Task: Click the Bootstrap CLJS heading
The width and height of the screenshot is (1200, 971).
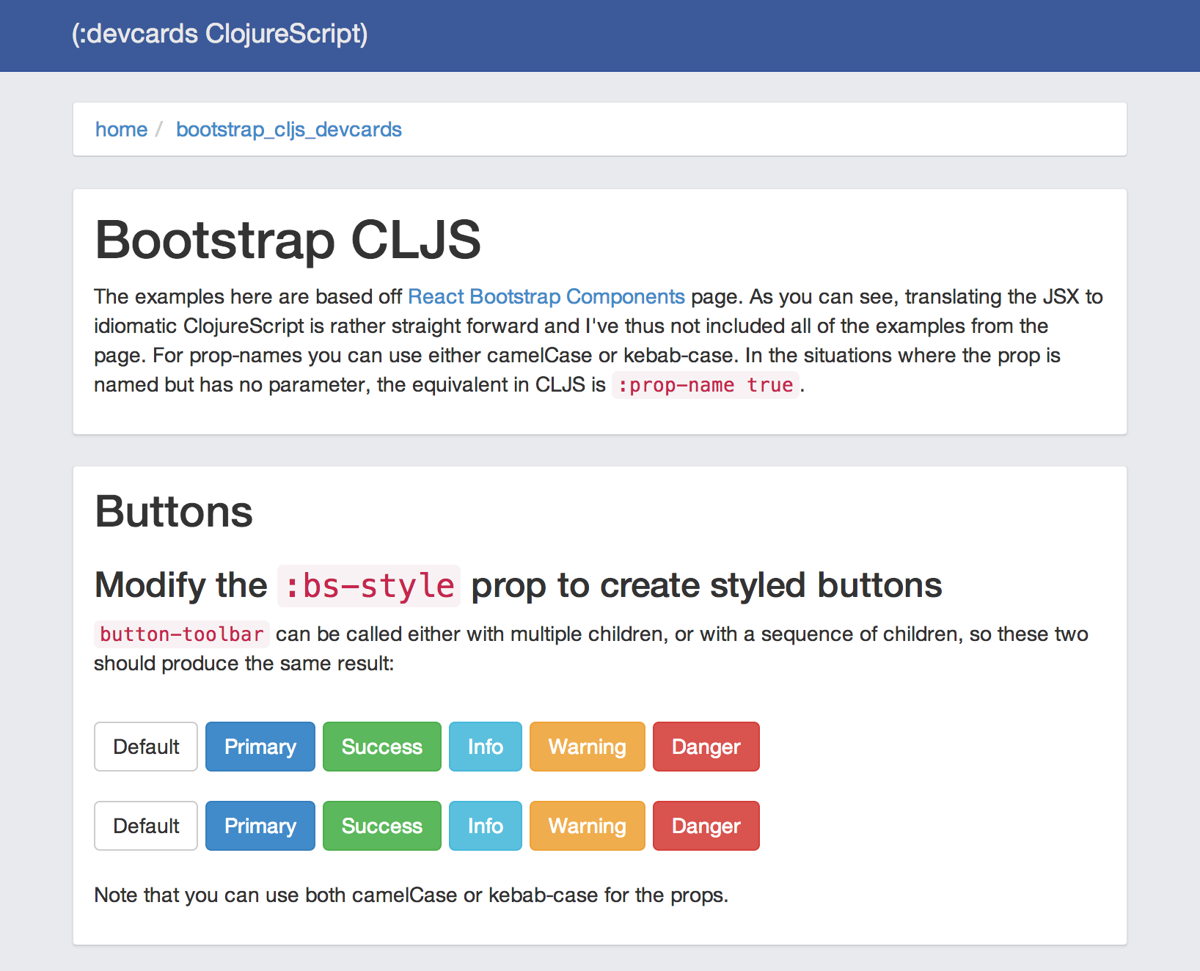Action: click(x=288, y=240)
